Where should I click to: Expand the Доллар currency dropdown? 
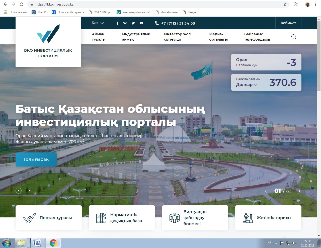pos(246,85)
